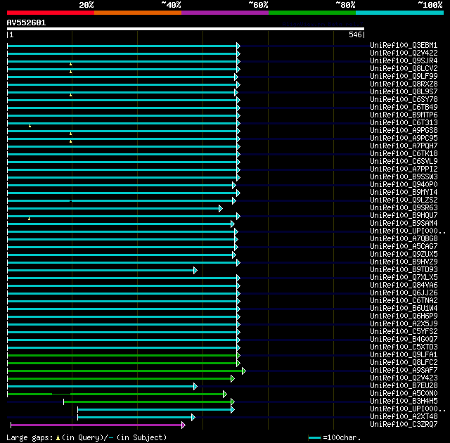Select the label UniRef100_C6T313
Viewport: 450px width, 443px height.
[x=404, y=123]
